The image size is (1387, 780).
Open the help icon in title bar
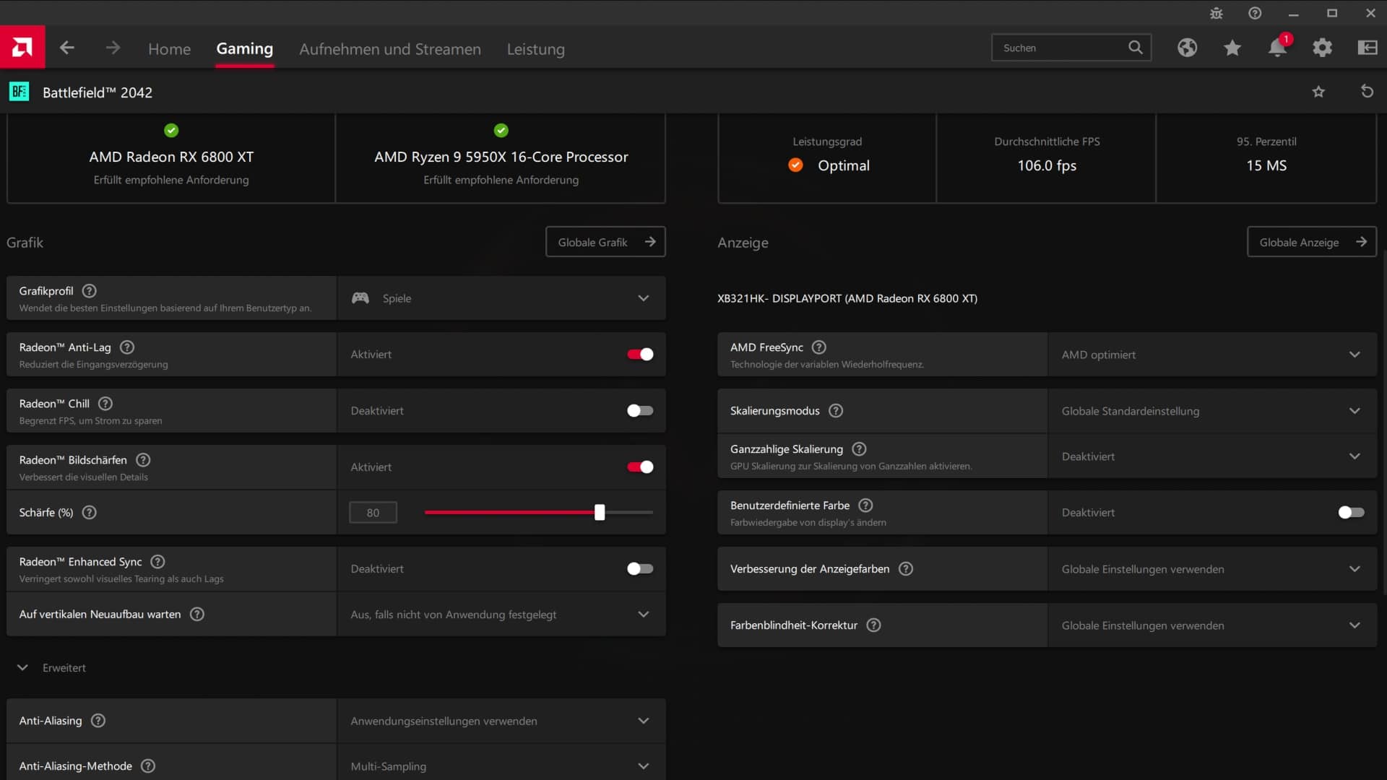pos(1255,13)
